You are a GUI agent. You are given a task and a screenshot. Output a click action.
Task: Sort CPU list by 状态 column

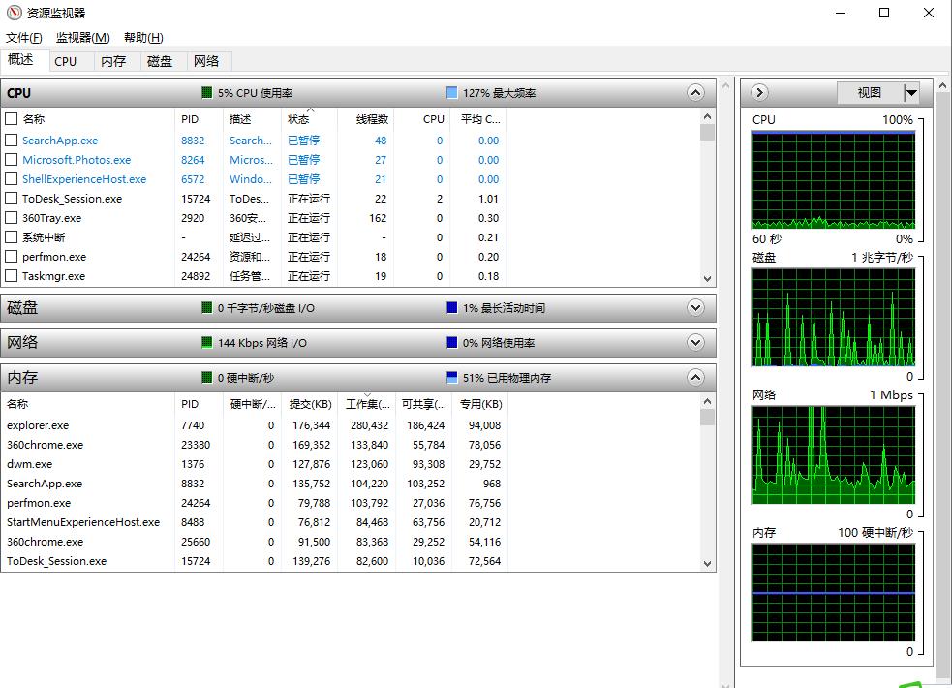309,119
